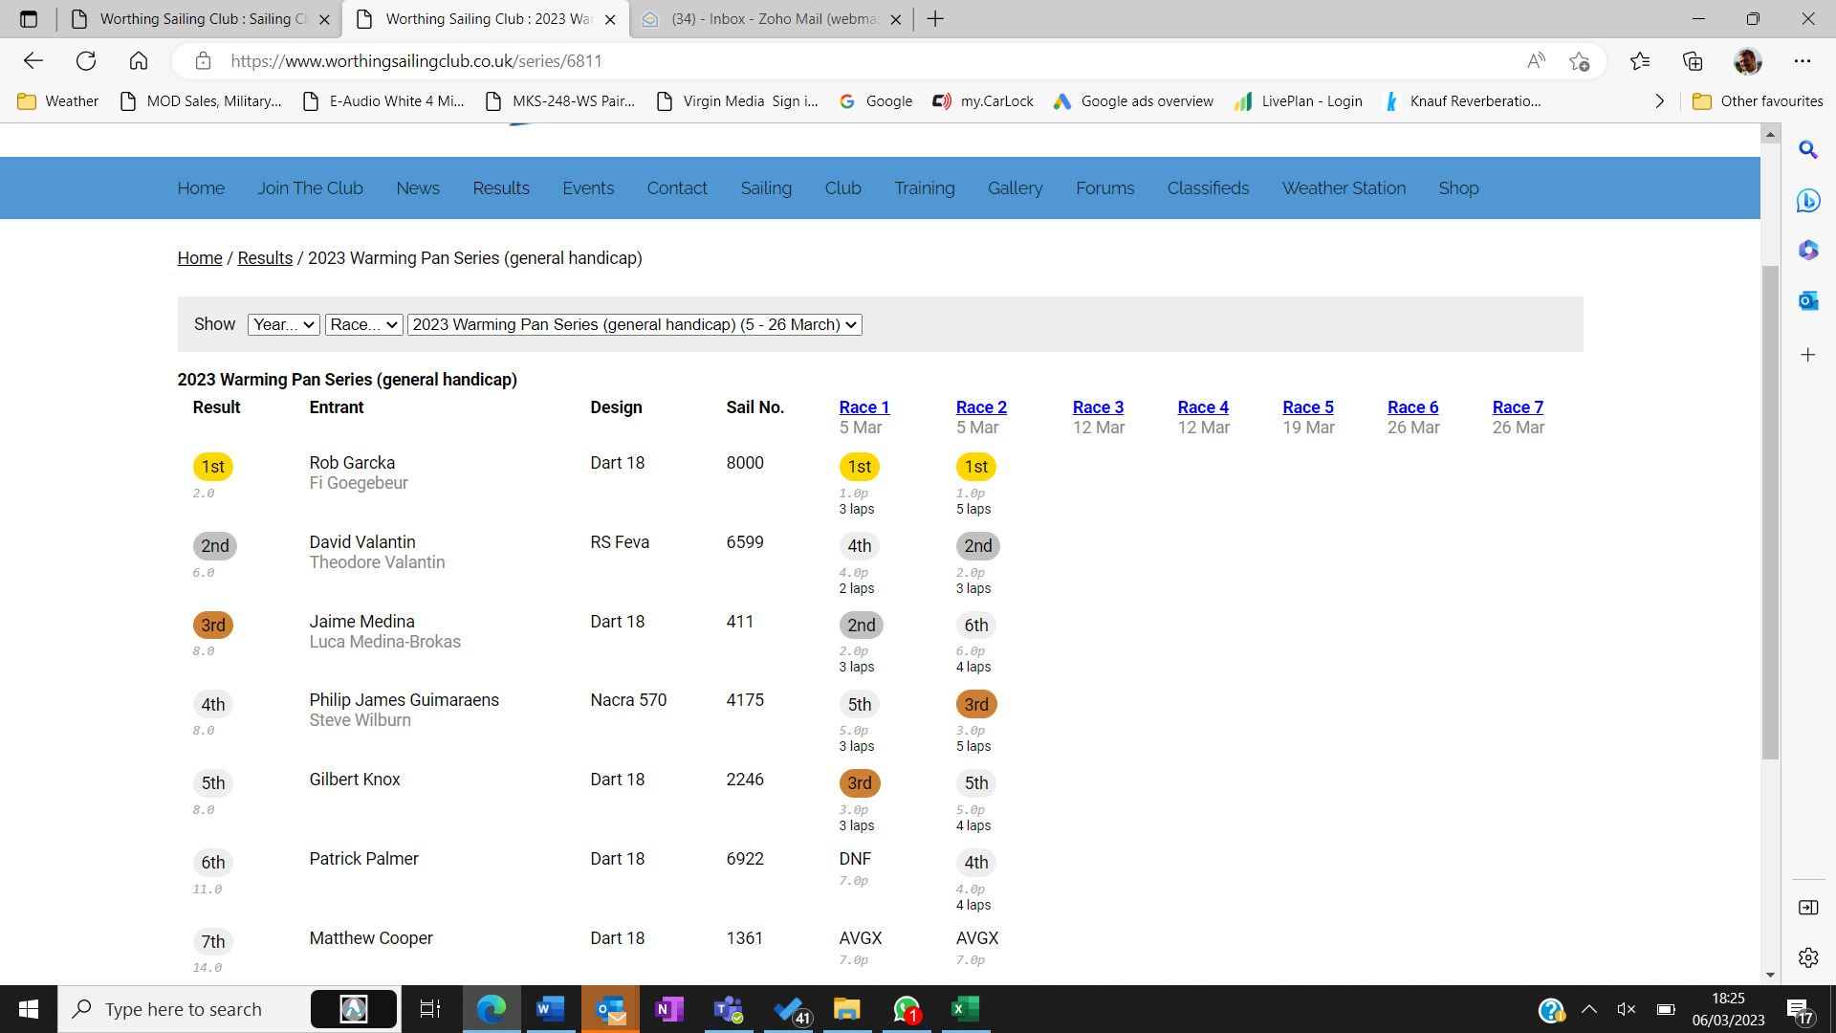Click the Results breadcrumb link

coord(265,258)
